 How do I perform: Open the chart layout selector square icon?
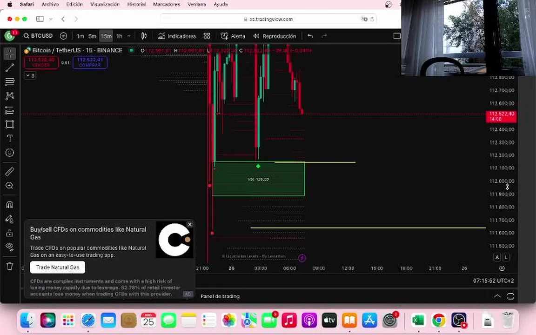396,36
